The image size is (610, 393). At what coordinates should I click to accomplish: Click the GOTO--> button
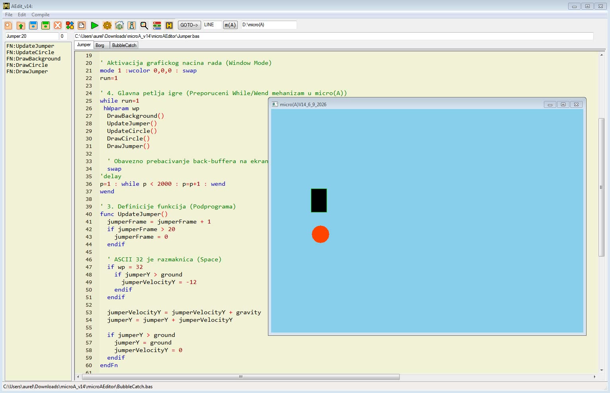189,25
